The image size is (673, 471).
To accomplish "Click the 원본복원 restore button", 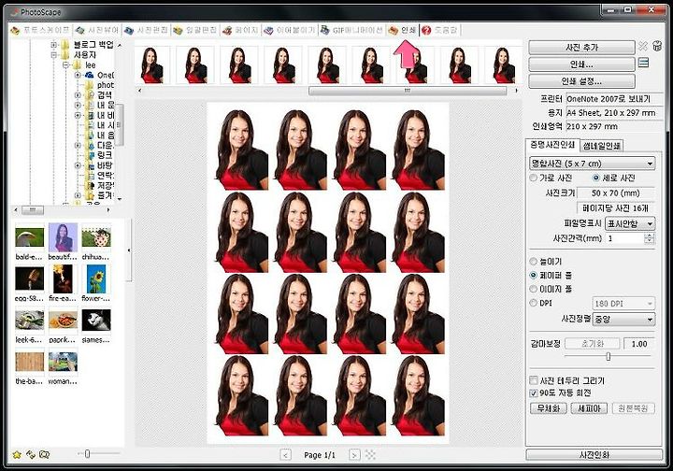I will [x=633, y=408].
